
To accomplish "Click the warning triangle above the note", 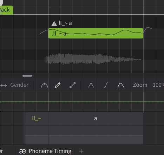I will click(x=54, y=23).
